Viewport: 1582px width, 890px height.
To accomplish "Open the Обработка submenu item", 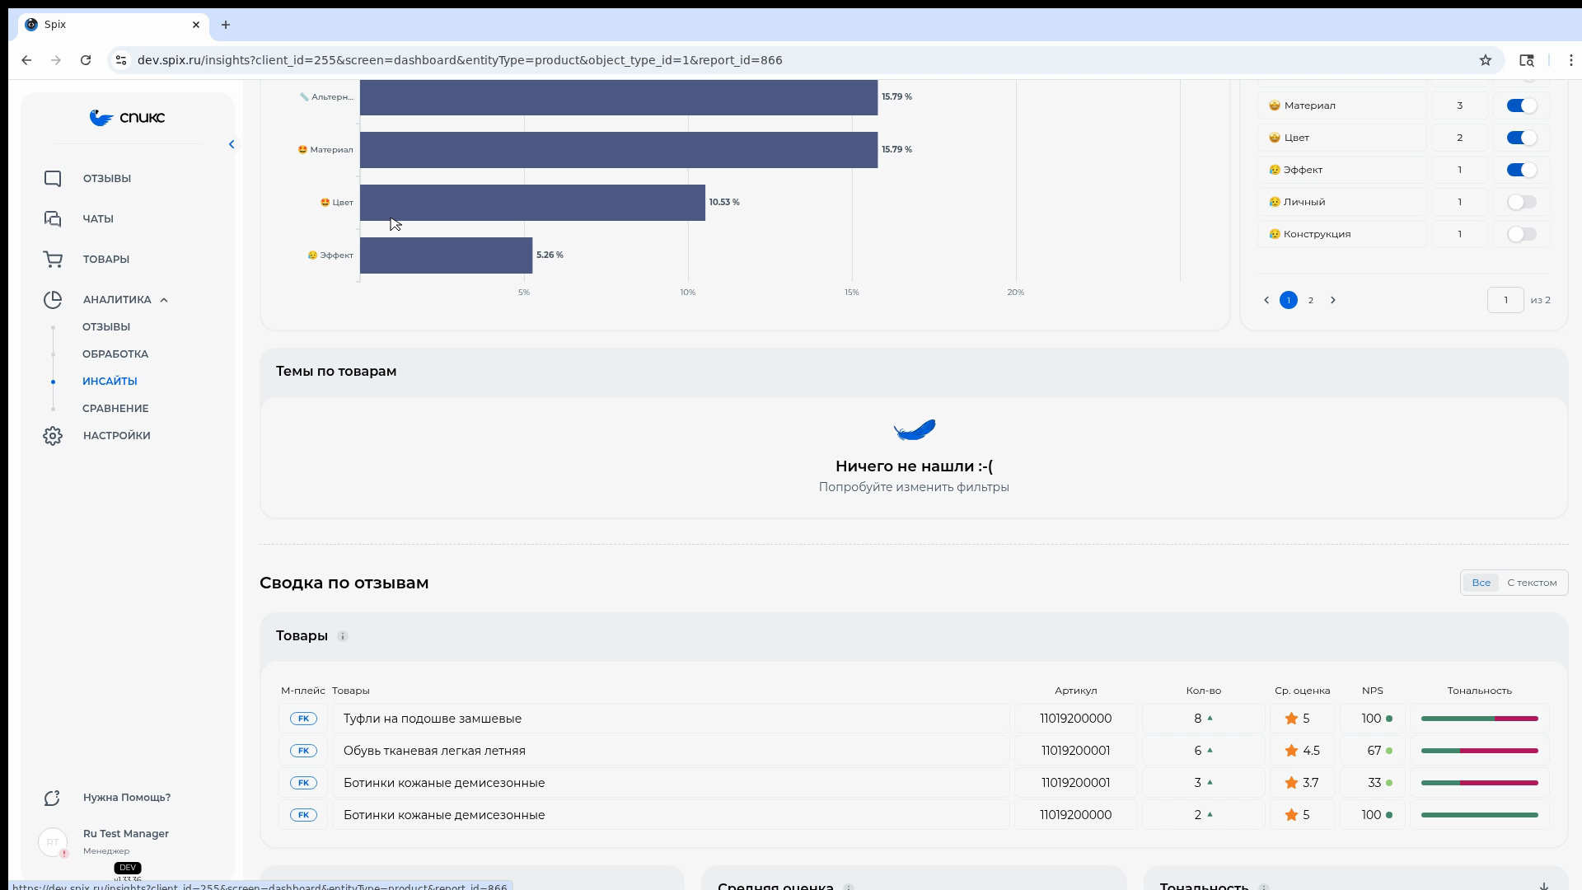I will (115, 354).
